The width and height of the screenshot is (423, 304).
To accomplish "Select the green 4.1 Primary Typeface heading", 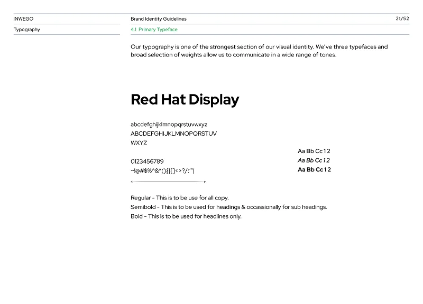I will coord(154,30).
